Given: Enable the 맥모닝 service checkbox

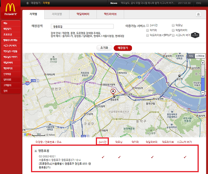Looking at the screenshot, I should (x=173, y=25).
